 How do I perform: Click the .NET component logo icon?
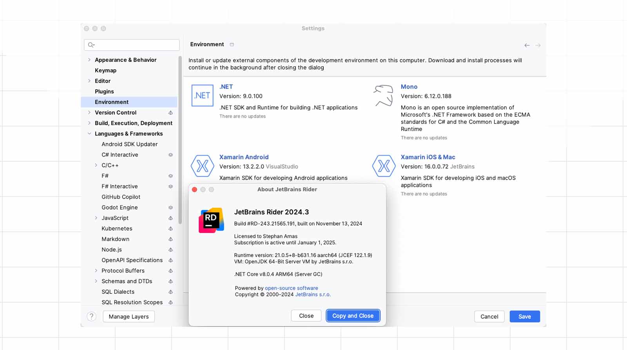point(202,96)
